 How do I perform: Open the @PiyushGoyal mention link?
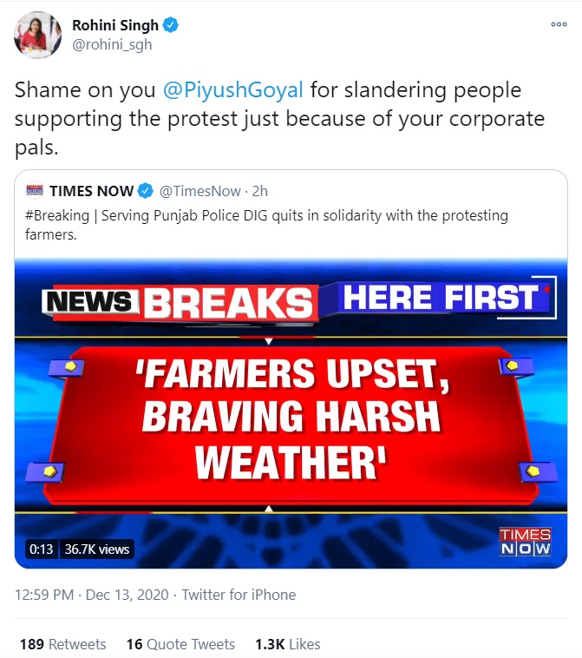pyautogui.click(x=232, y=89)
